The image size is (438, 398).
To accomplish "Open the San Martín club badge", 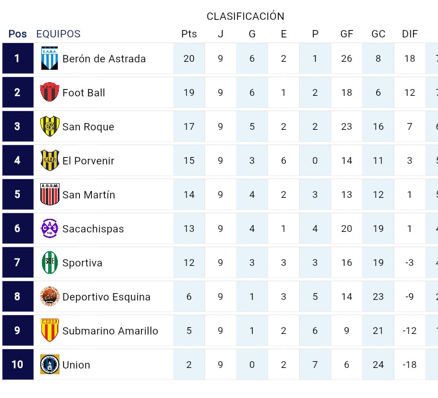I will [49, 194].
